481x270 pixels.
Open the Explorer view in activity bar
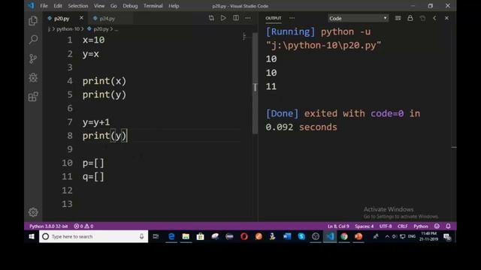coord(33,21)
